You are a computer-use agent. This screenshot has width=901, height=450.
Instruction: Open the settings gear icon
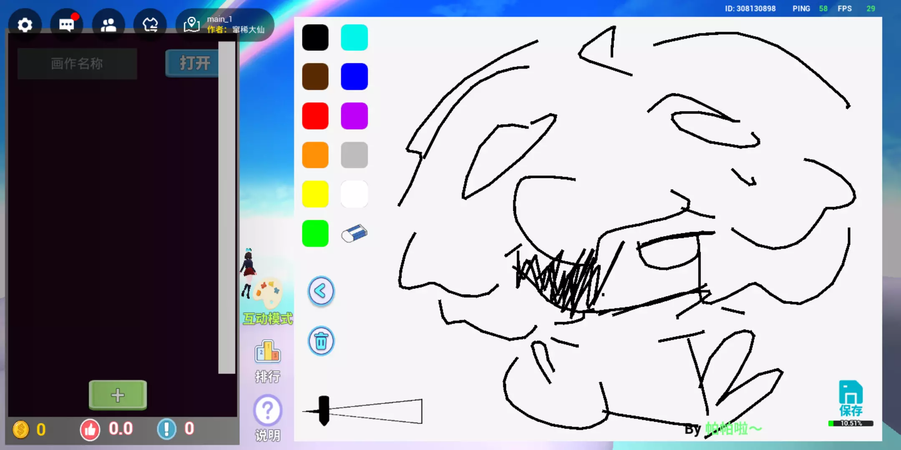point(25,25)
